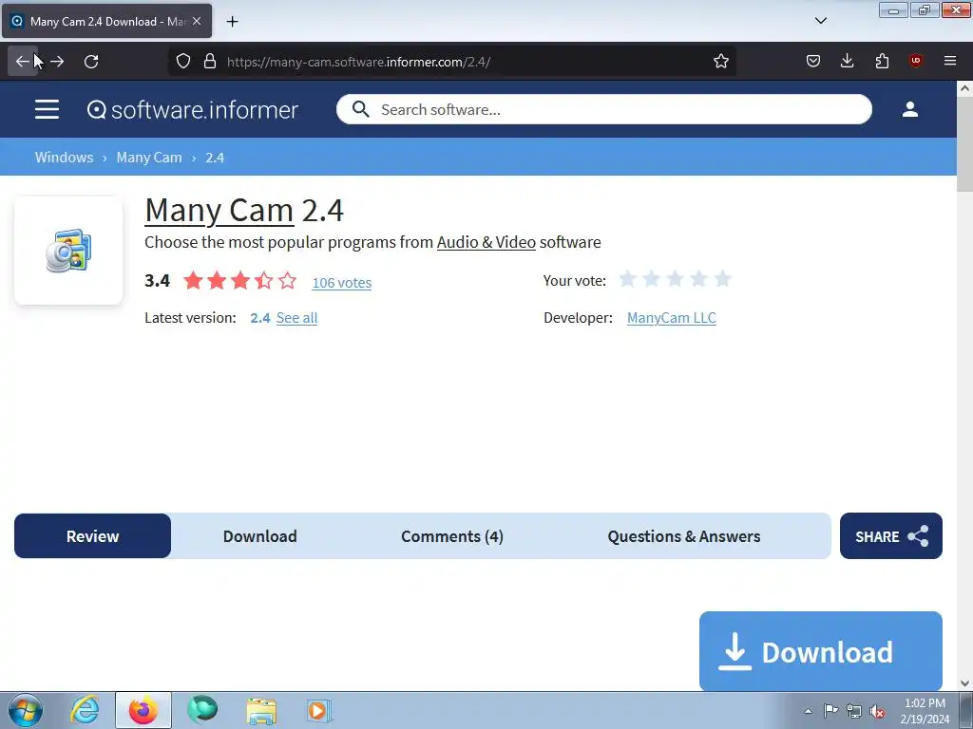The image size is (973, 729).
Task: Switch to the Comments (4) tab
Action: tap(451, 536)
